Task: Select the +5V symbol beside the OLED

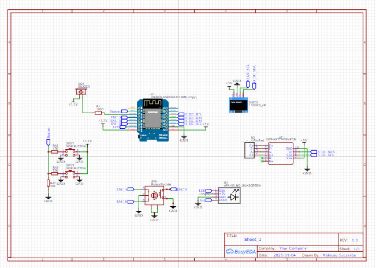Action: click(229, 85)
